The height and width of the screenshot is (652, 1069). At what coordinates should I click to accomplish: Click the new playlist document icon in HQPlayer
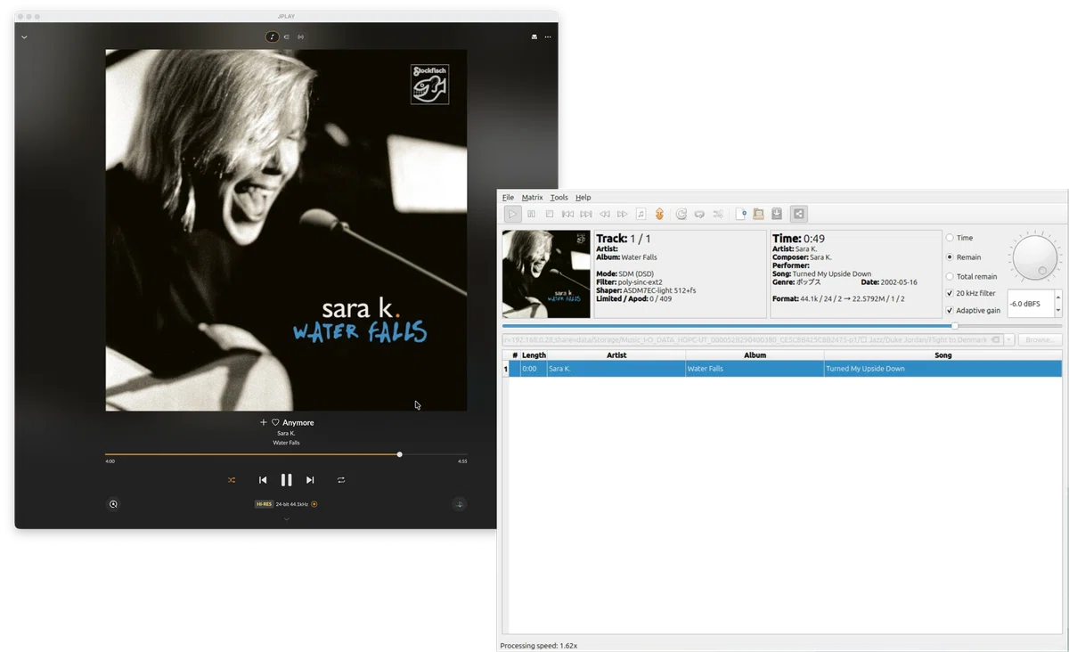point(740,214)
